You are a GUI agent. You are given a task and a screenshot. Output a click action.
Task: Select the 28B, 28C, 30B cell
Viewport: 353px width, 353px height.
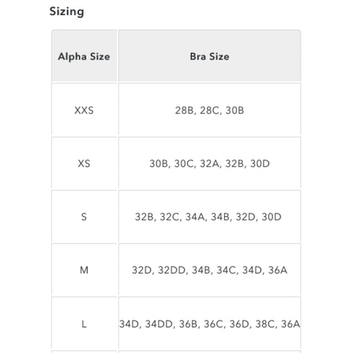click(x=210, y=110)
